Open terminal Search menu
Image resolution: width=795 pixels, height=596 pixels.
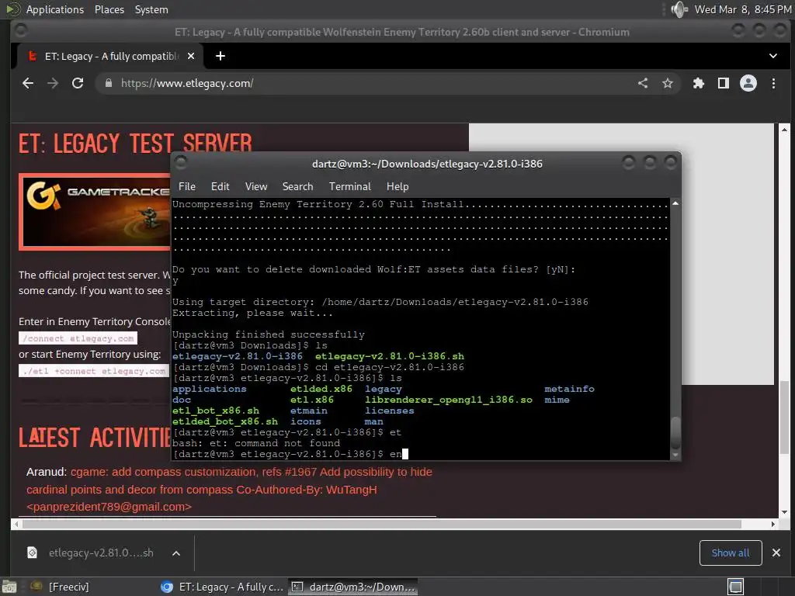click(297, 186)
